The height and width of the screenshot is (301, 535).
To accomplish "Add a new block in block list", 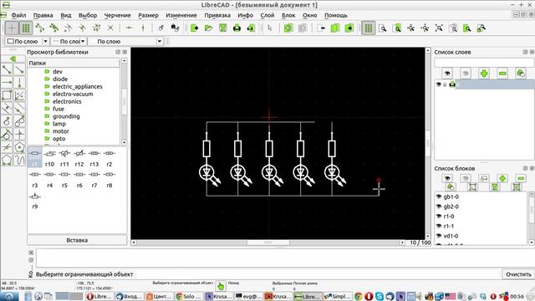I will coord(502,178).
